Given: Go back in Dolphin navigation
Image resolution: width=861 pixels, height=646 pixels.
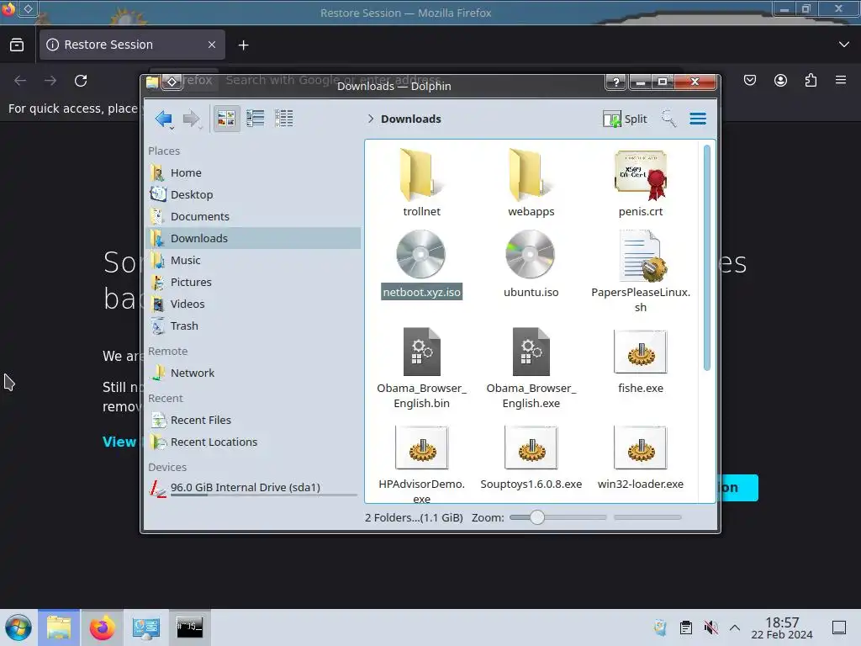Looking at the screenshot, I should pyautogui.click(x=164, y=118).
